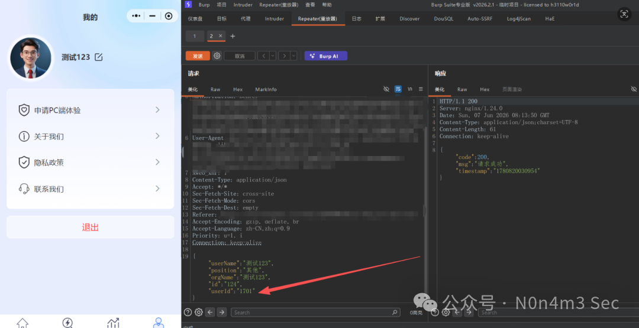Add a new Repeater tab
Viewport: 639px width, 328px height.
pos(233,36)
